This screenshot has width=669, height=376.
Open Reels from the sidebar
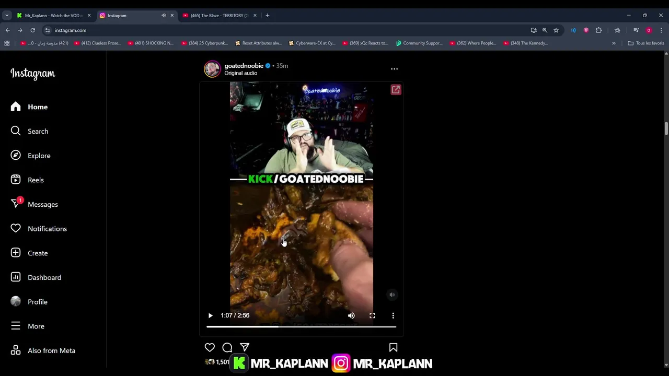click(27, 180)
